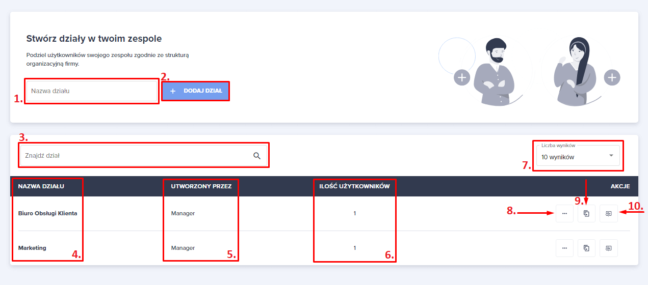Click the Akcje column header
This screenshot has height=285, width=648.
pos(620,186)
